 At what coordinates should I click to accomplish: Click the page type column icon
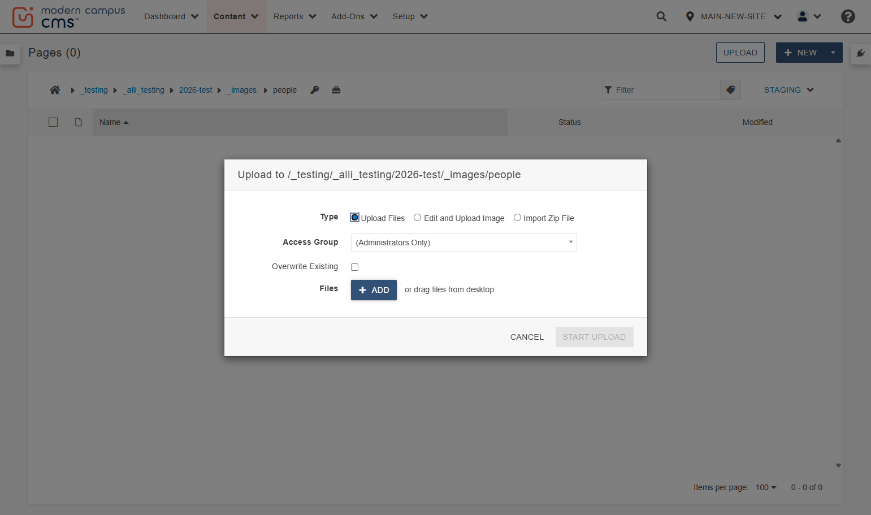[x=79, y=122]
